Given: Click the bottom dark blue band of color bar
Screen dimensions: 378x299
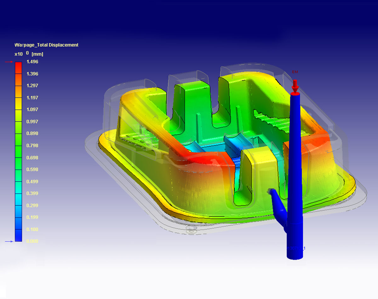Looking at the screenshot, I should [18, 235].
